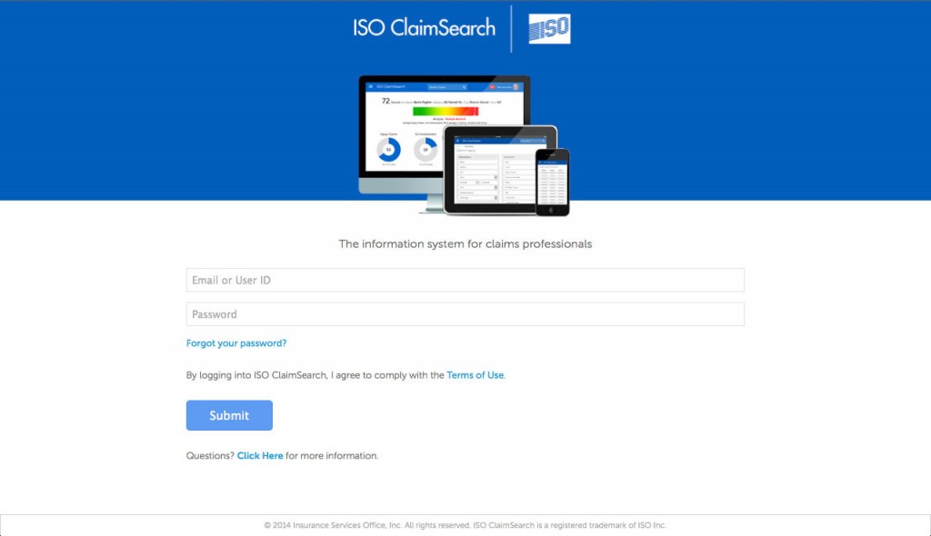This screenshot has height=536, width=931.
Task: Open the Terms of Use link
Action: 475,375
